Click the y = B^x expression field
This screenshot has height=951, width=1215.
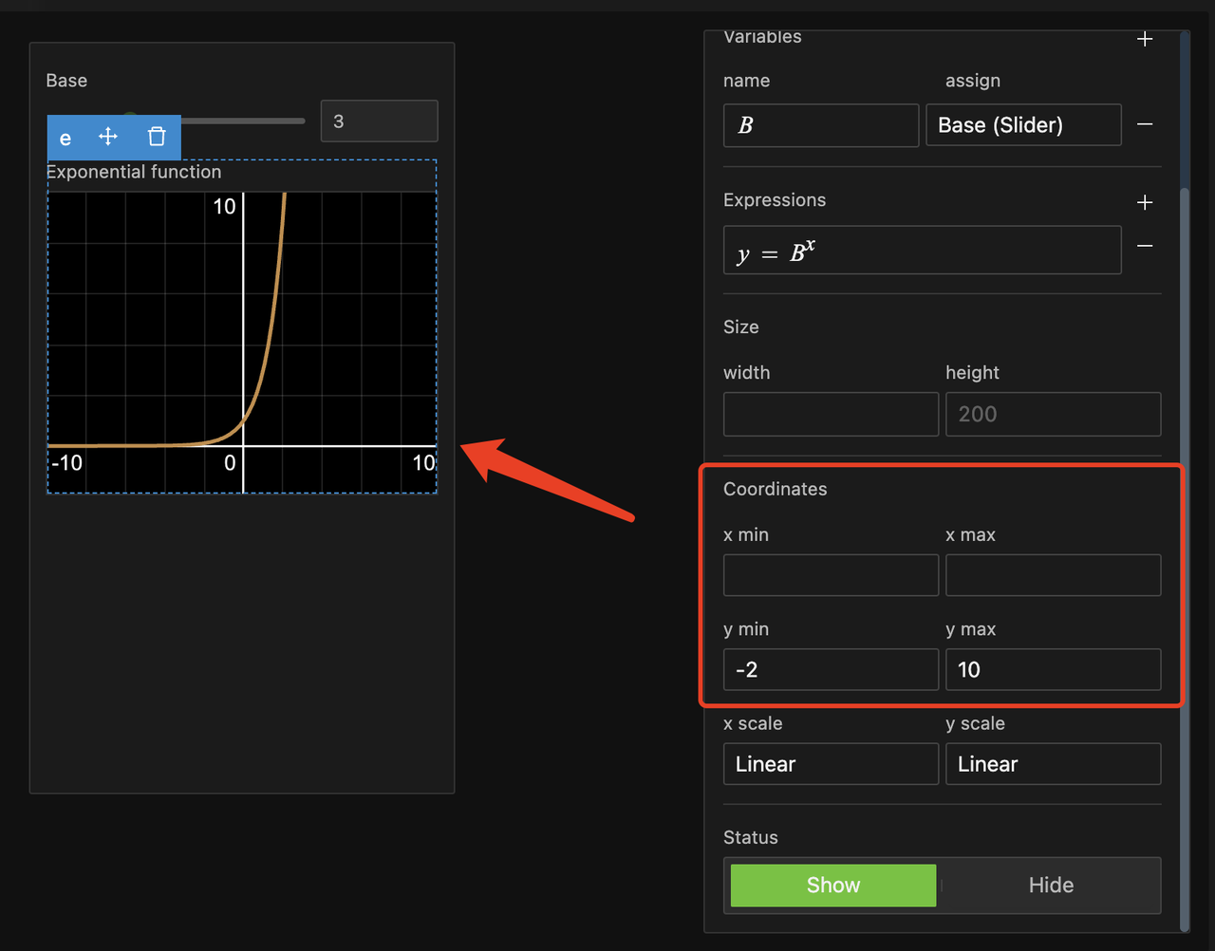[x=922, y=251]
